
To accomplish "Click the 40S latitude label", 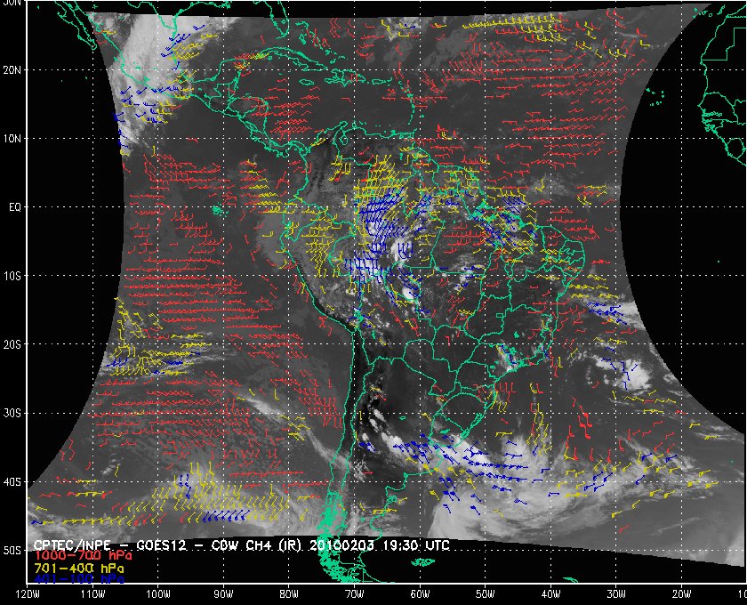I will (12, 481).
